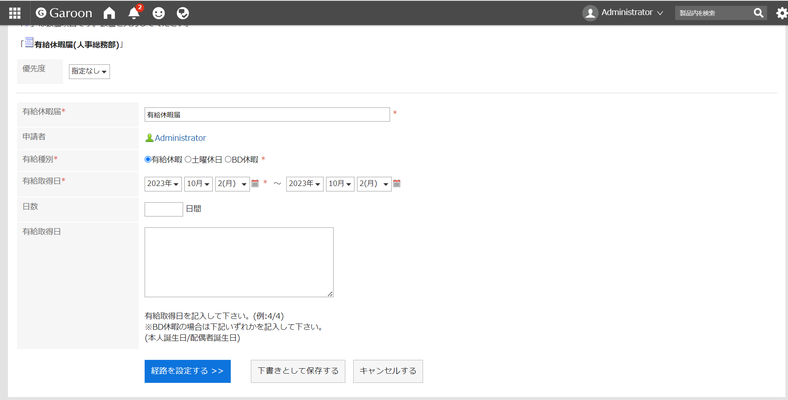Select the BD休暇 radio option
Viewport: 788px width, 400px height.
pos(228,159)
